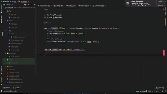Close the ApiController.php tab
167x94 pixels.
(x=105, y=6)
